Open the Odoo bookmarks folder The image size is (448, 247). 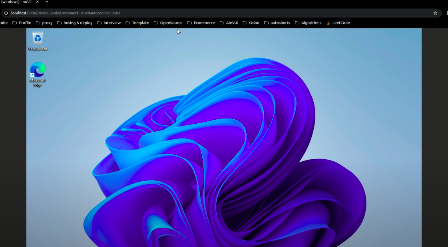(x=251, y=23)
